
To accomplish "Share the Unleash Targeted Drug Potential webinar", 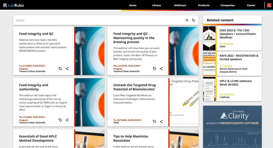I will (161, 121).
